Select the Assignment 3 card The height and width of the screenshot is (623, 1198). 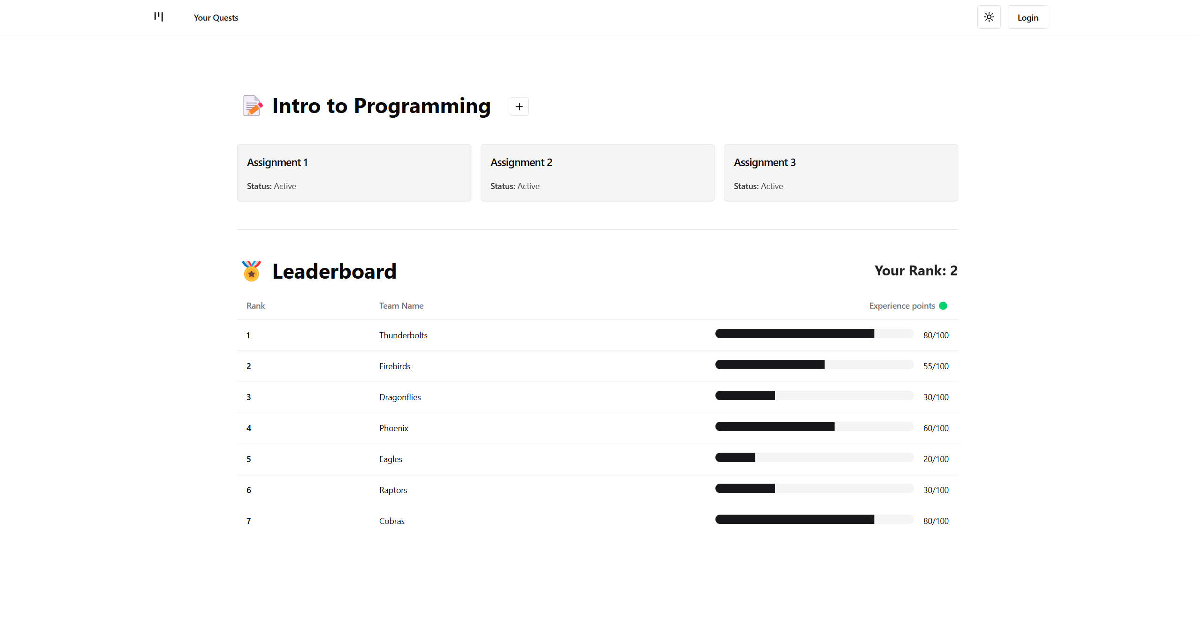(840, 173)
